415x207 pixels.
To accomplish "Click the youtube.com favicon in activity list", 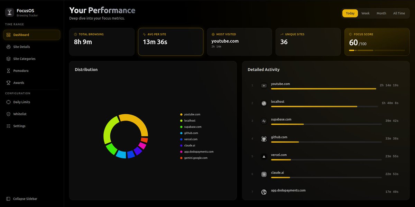I will (264, 85).
